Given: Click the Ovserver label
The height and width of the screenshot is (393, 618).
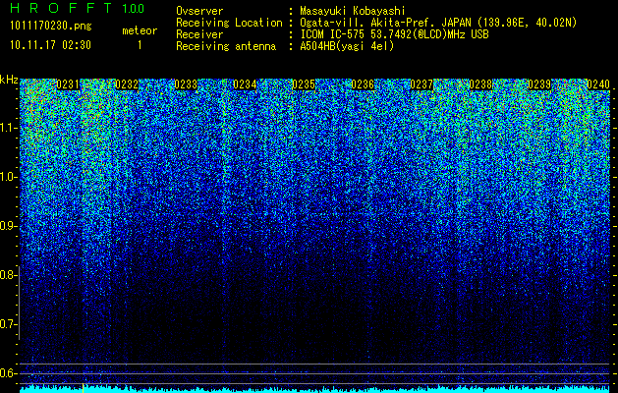Looking at the screenshot, I should click(199, 11).
